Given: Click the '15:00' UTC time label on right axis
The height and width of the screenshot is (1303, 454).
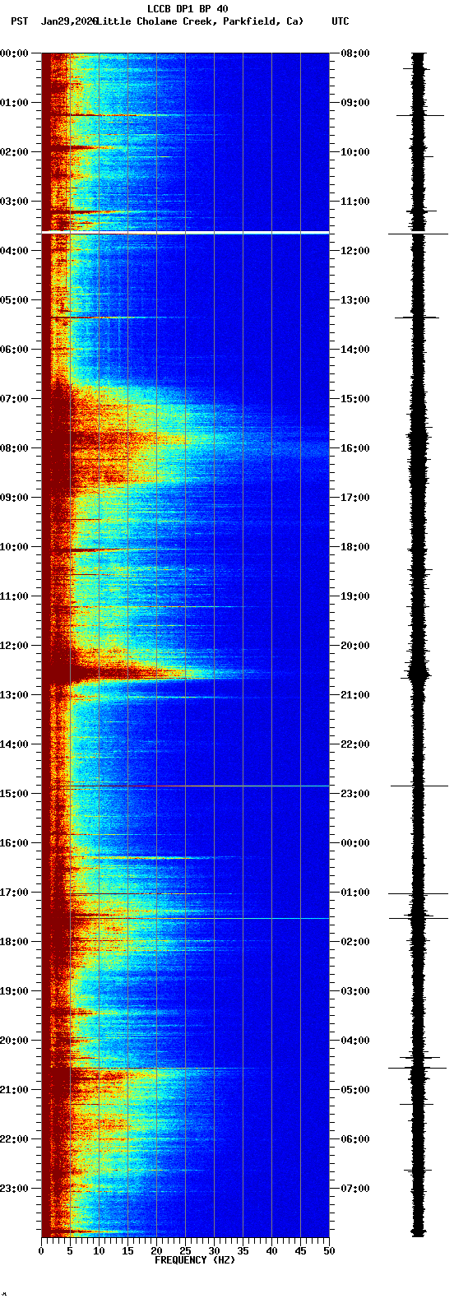Looking at the screenshot, I should pos(355,399).
